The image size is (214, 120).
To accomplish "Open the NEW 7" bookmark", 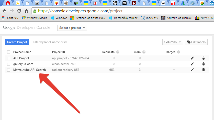I will 205,18.
